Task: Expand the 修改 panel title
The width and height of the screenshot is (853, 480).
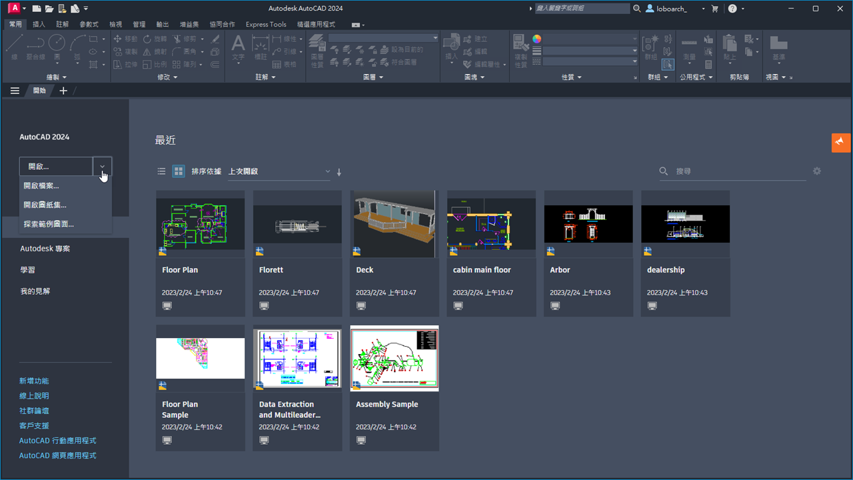Action: click(x=167, y=77)
